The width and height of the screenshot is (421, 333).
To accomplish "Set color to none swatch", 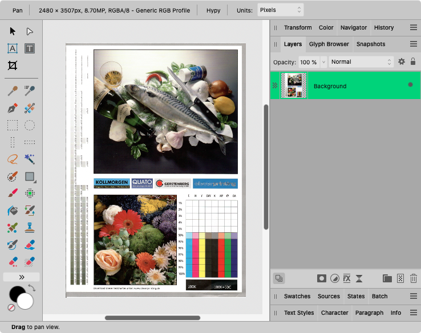I will 11,307.
